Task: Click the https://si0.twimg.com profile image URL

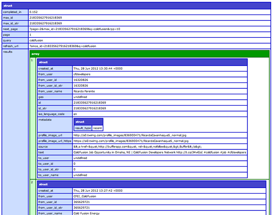Action: (x=131, y=141)
